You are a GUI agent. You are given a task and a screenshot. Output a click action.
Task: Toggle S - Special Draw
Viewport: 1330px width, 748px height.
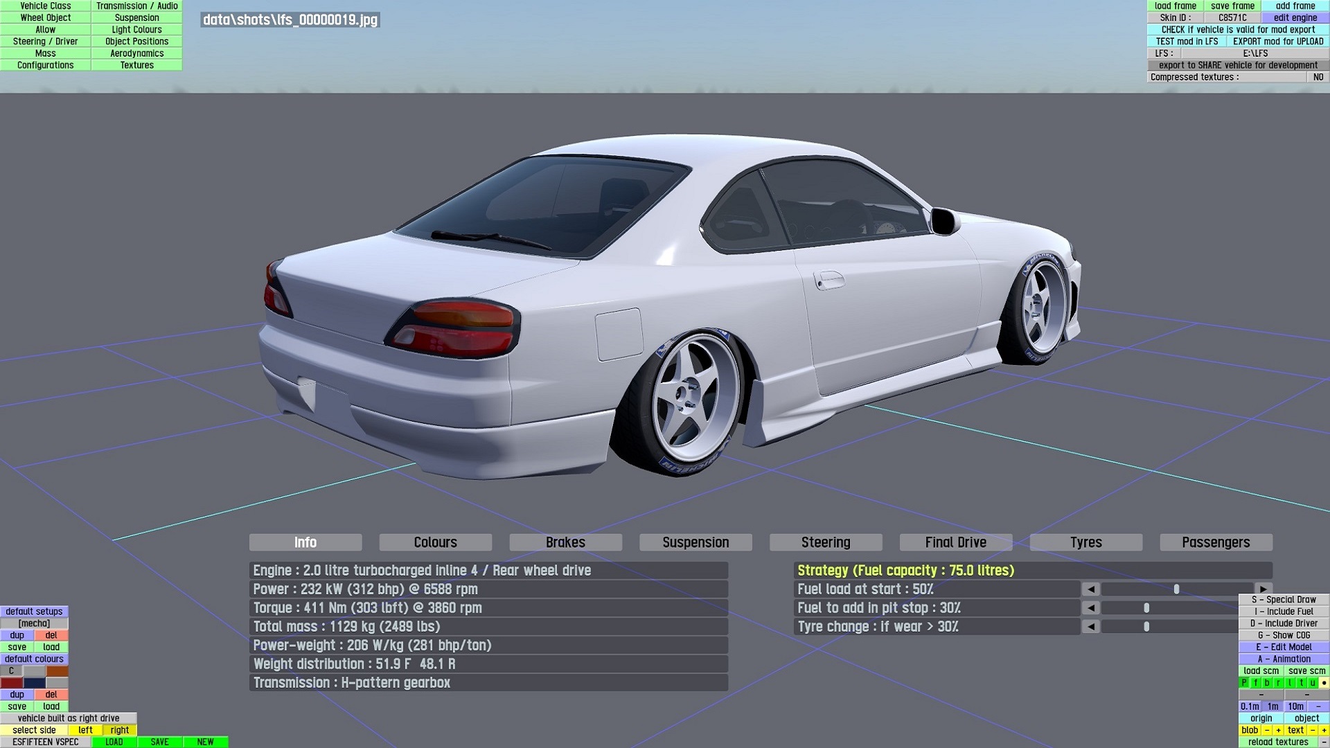click(x=1284, y=600)
